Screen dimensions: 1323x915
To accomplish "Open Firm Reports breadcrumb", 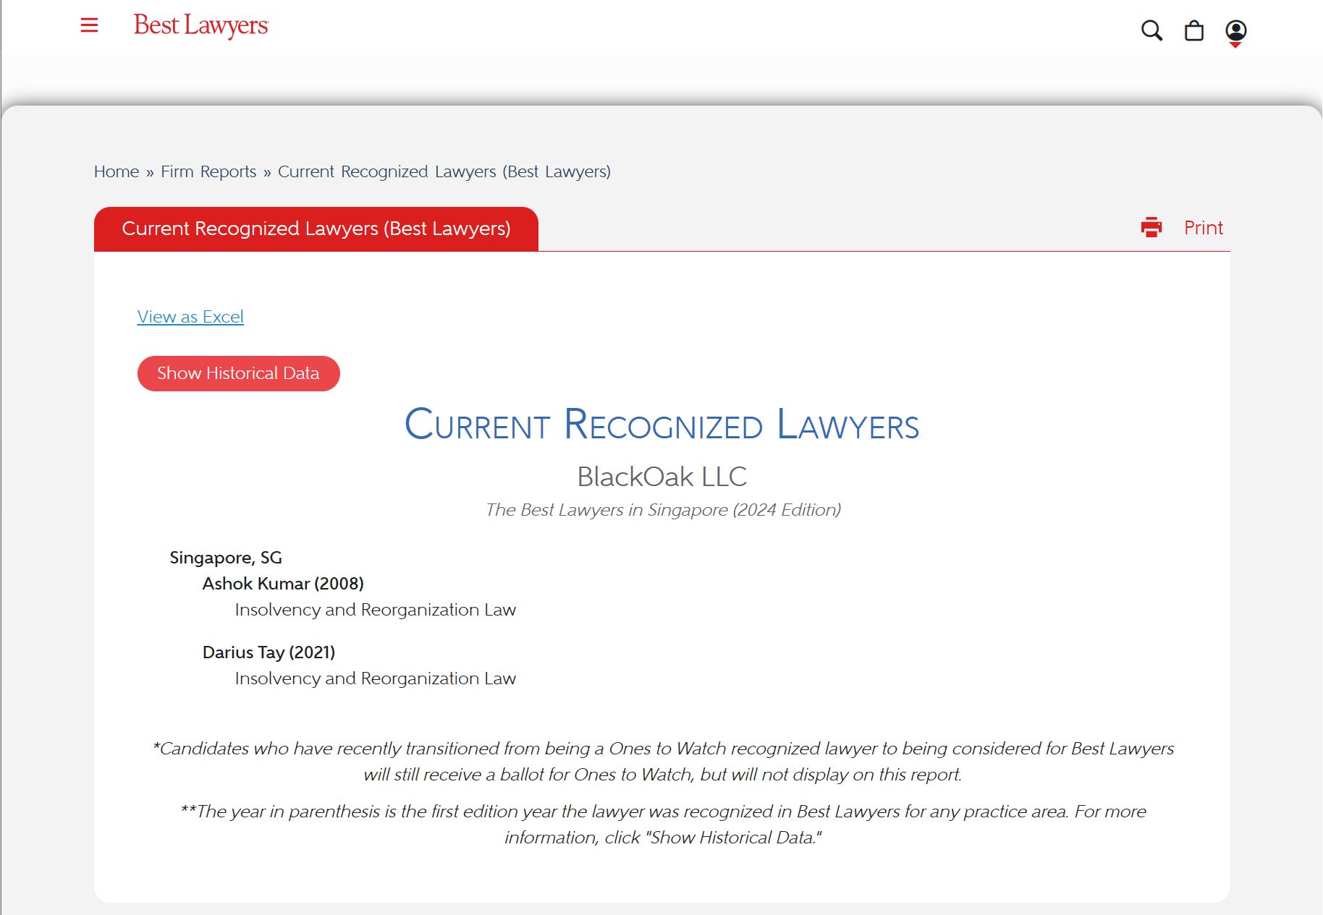I will click(208, 171).
